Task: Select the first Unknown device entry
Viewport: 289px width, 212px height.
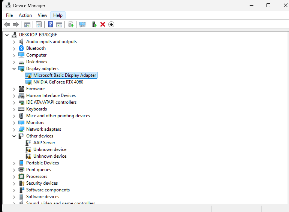Action: (x=50, y=149)
